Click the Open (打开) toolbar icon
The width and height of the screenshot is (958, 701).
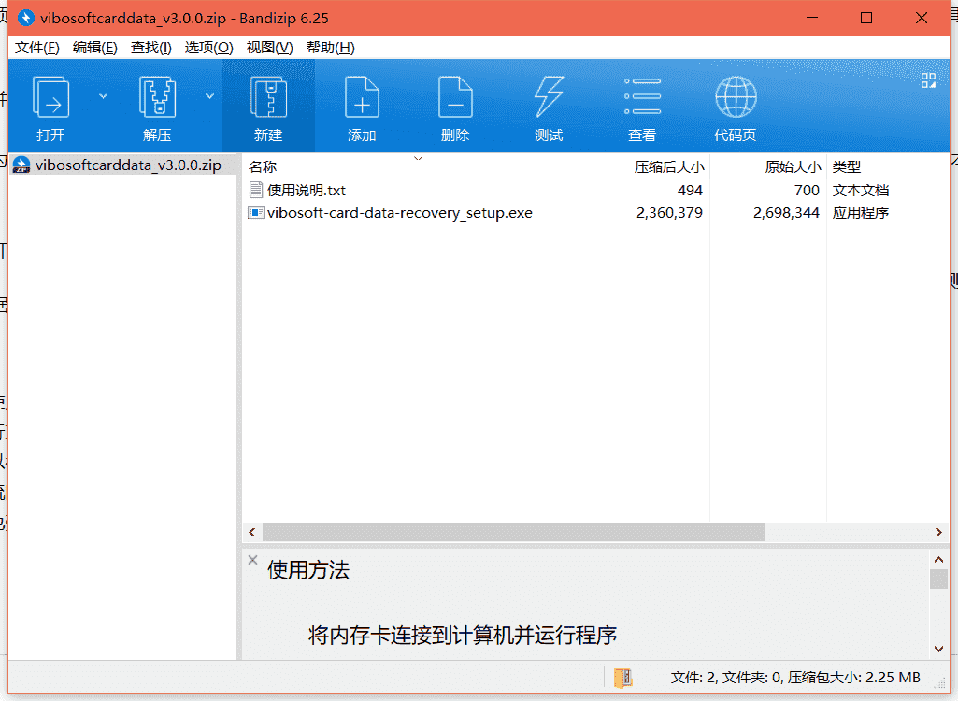pyautogui.click(x=50, y=98)
